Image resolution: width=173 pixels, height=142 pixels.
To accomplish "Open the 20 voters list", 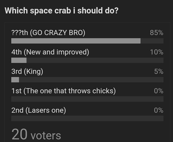I will coord(36,135).
